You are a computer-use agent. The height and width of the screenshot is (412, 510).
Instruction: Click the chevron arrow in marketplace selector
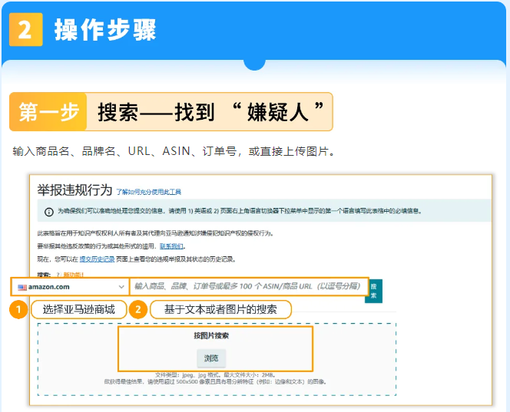121,286
